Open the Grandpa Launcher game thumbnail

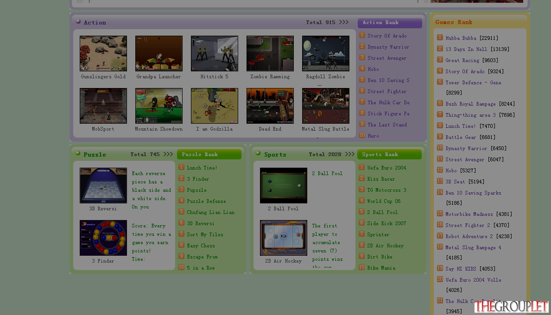tap(159, 53)
